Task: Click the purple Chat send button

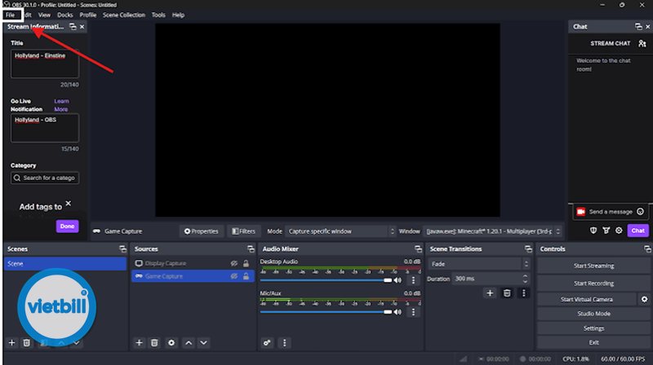Action: 638,231
